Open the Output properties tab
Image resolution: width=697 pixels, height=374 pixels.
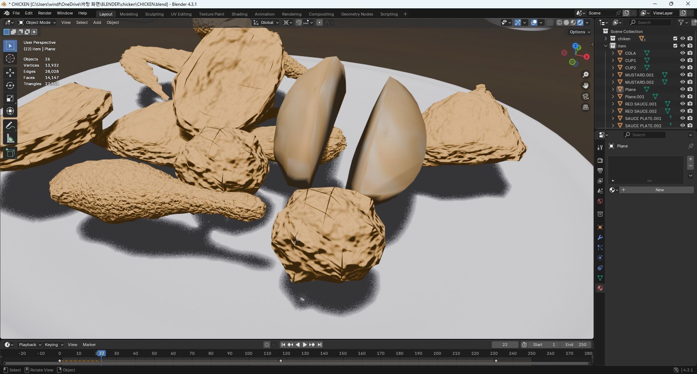point(600,170)
